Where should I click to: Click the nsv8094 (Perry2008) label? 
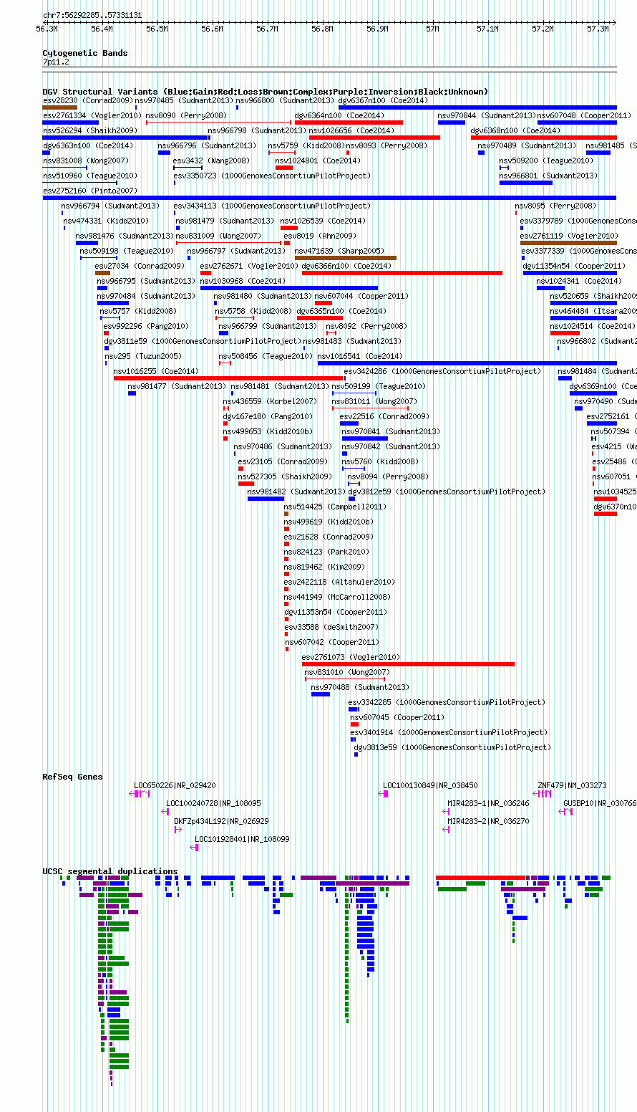coord(388,476)
